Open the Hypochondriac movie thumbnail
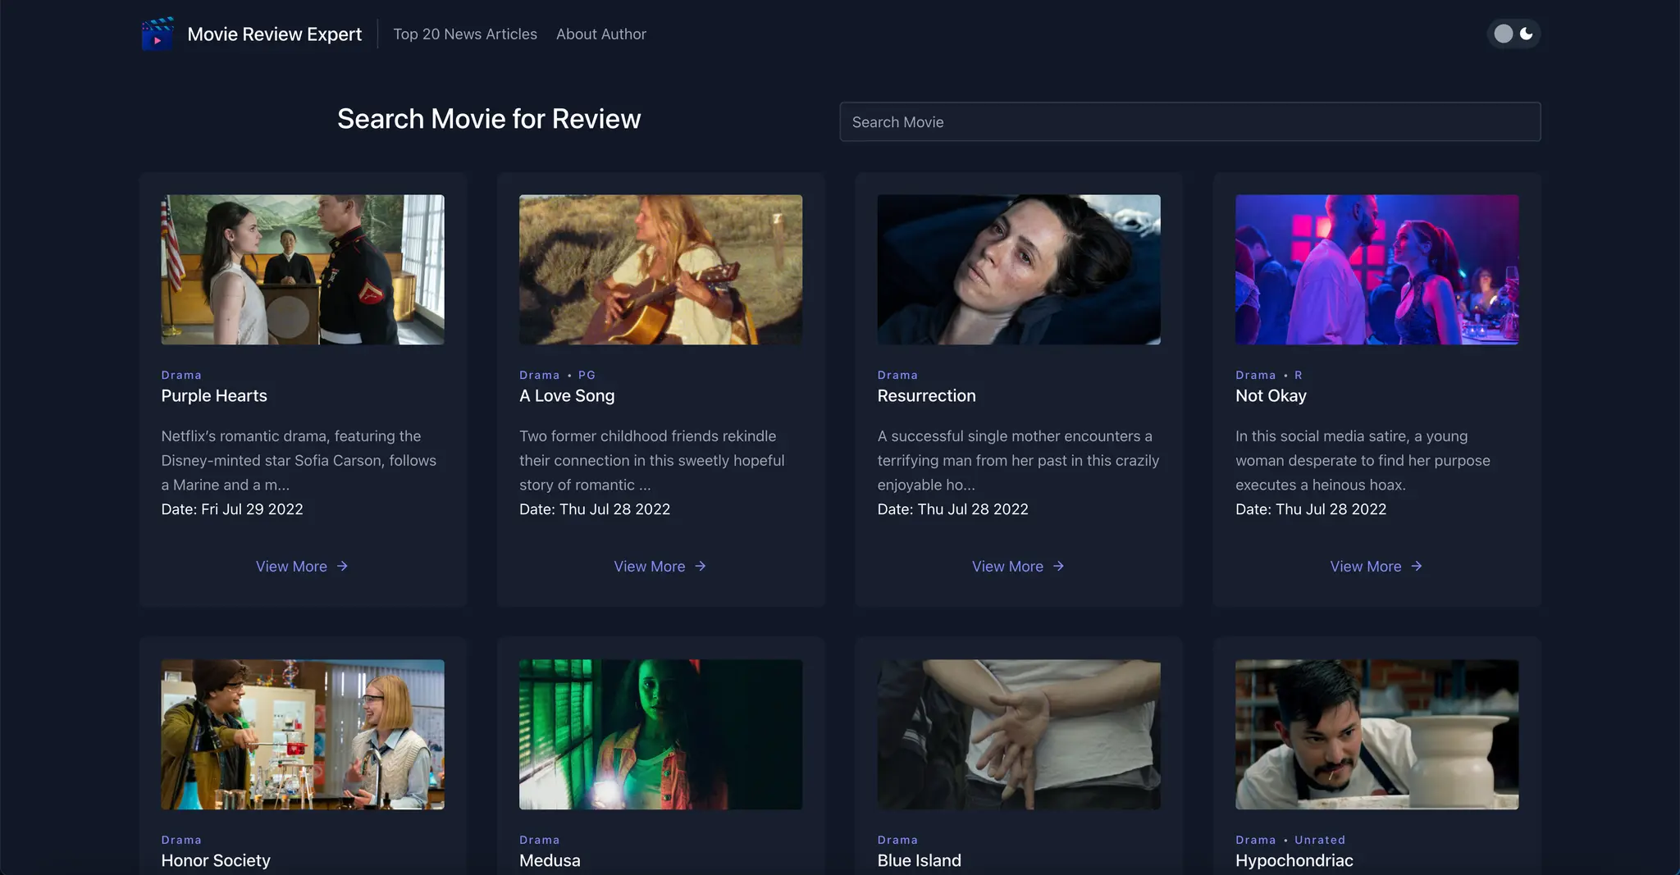The width and height of the screenshot is (1680, 875). (x=1376, y=735)
